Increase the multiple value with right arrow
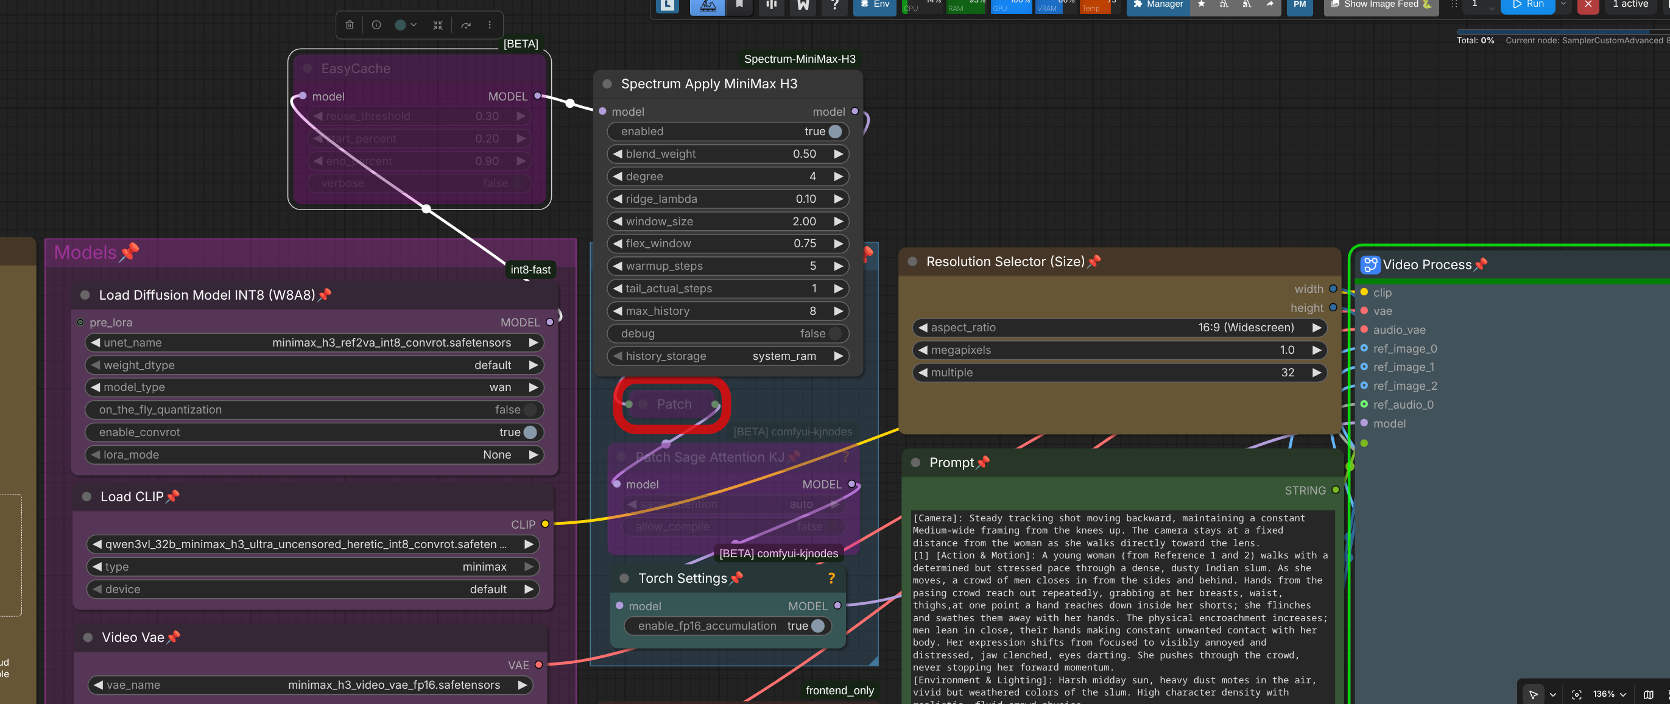Screen dimensions: 1670x704 (x=1317, y=373)
